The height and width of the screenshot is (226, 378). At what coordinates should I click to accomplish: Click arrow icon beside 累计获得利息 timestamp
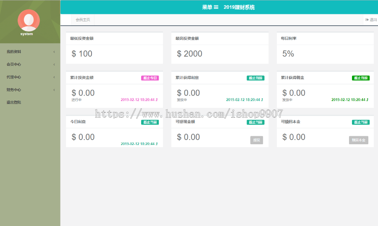click(x=262, y=100)
